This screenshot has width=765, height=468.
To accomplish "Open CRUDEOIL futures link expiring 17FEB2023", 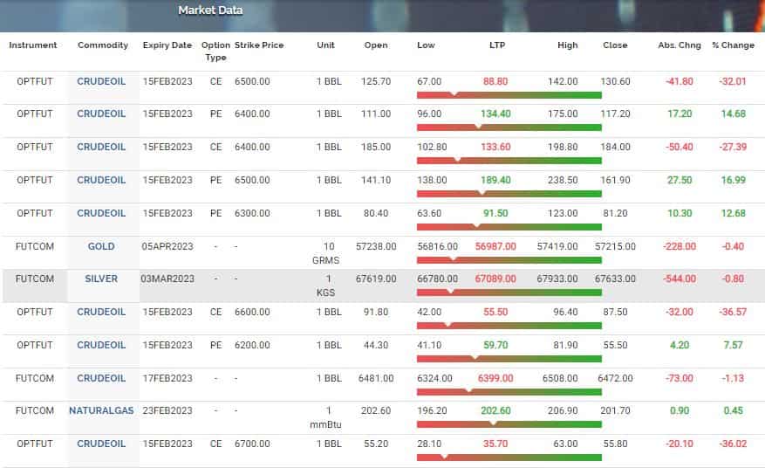I will click(x=101, y=378).
